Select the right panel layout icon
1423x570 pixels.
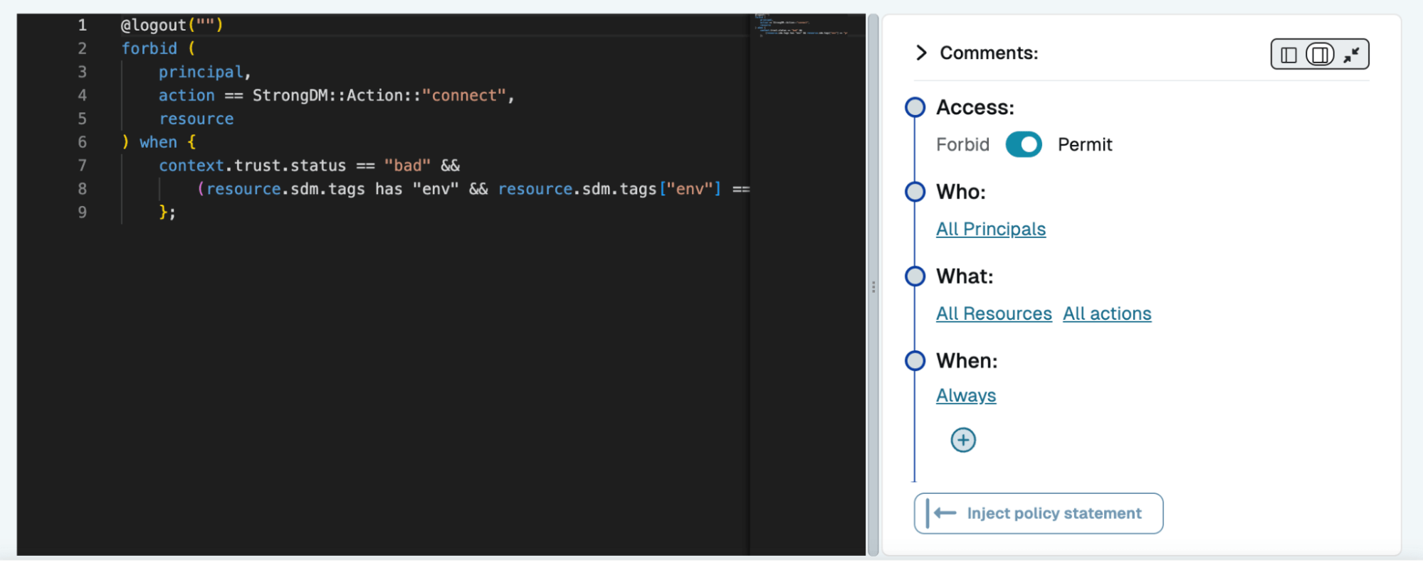(x=1319, y=55)
